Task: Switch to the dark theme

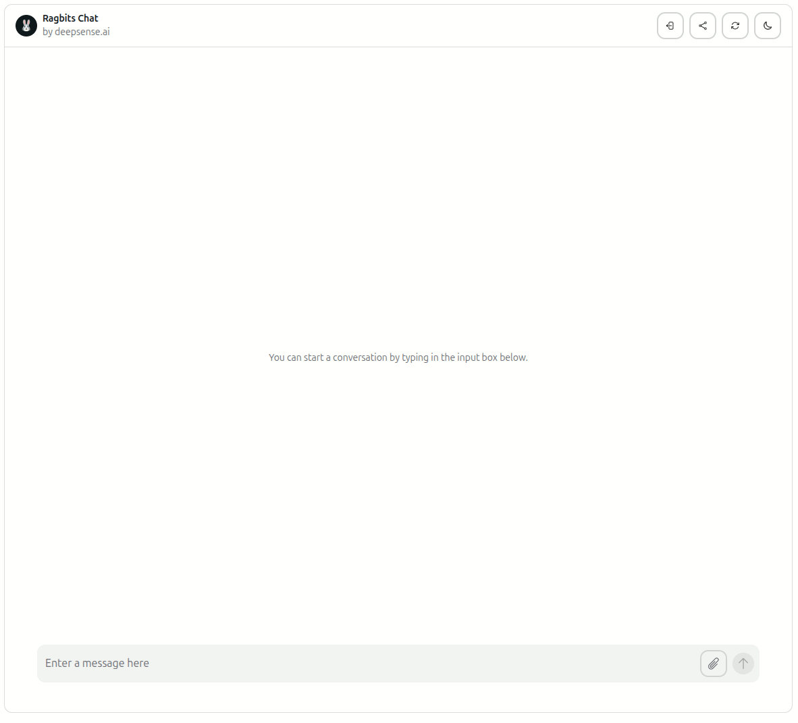Action: tap(767, 26)
